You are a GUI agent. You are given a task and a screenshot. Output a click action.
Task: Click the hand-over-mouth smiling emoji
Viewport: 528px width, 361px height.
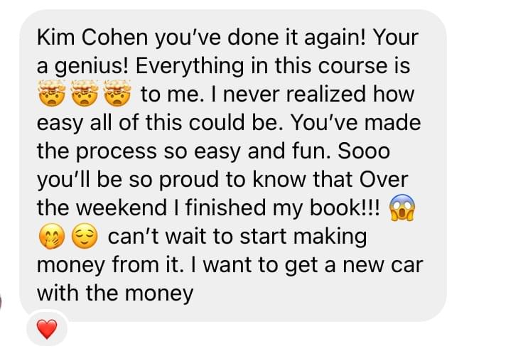51,236
